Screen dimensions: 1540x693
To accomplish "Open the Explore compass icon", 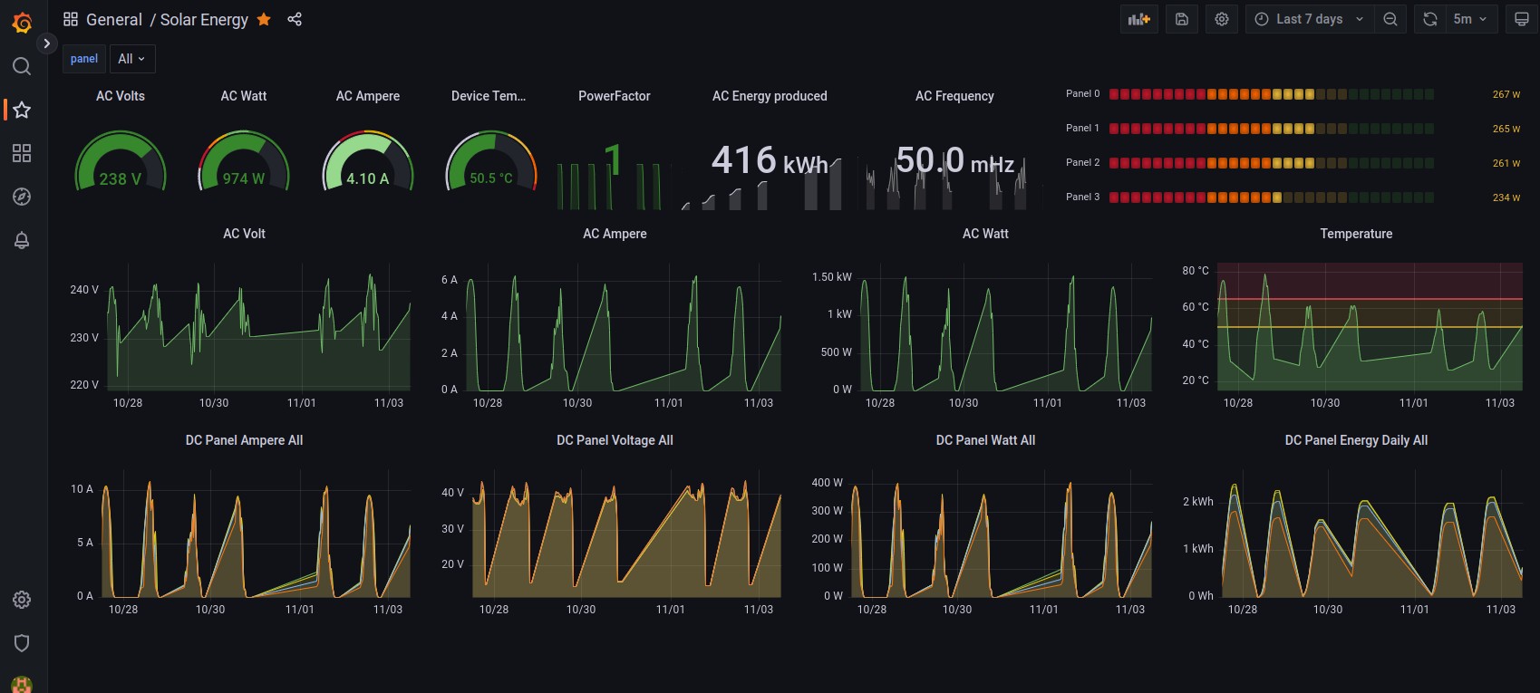I will pos(22,197).
